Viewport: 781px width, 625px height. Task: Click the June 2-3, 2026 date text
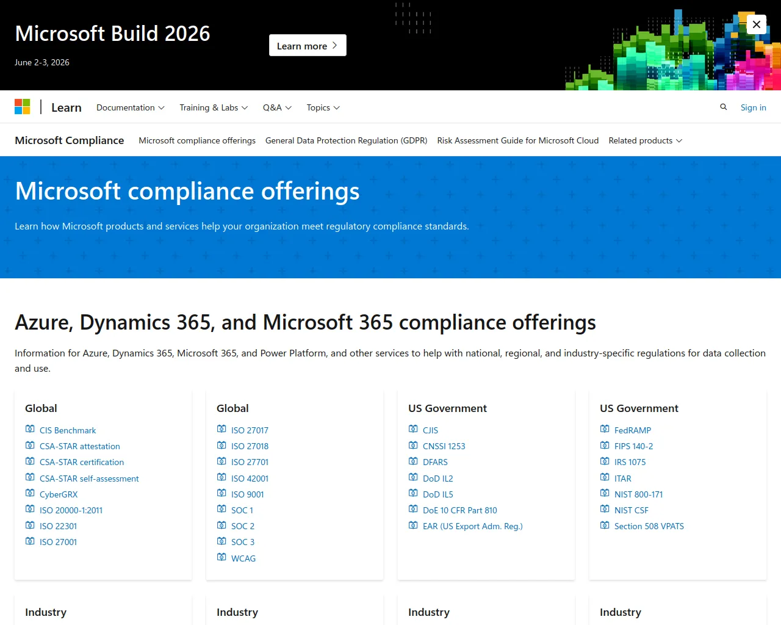42,62
